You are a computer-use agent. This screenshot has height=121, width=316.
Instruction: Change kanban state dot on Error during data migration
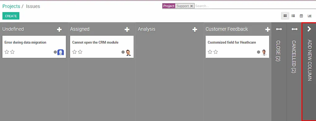click(x=55, y=52)
